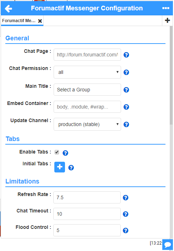This screenshot has height=251, width=174.
Task: Click the Update Channel label
Action: 31,120
